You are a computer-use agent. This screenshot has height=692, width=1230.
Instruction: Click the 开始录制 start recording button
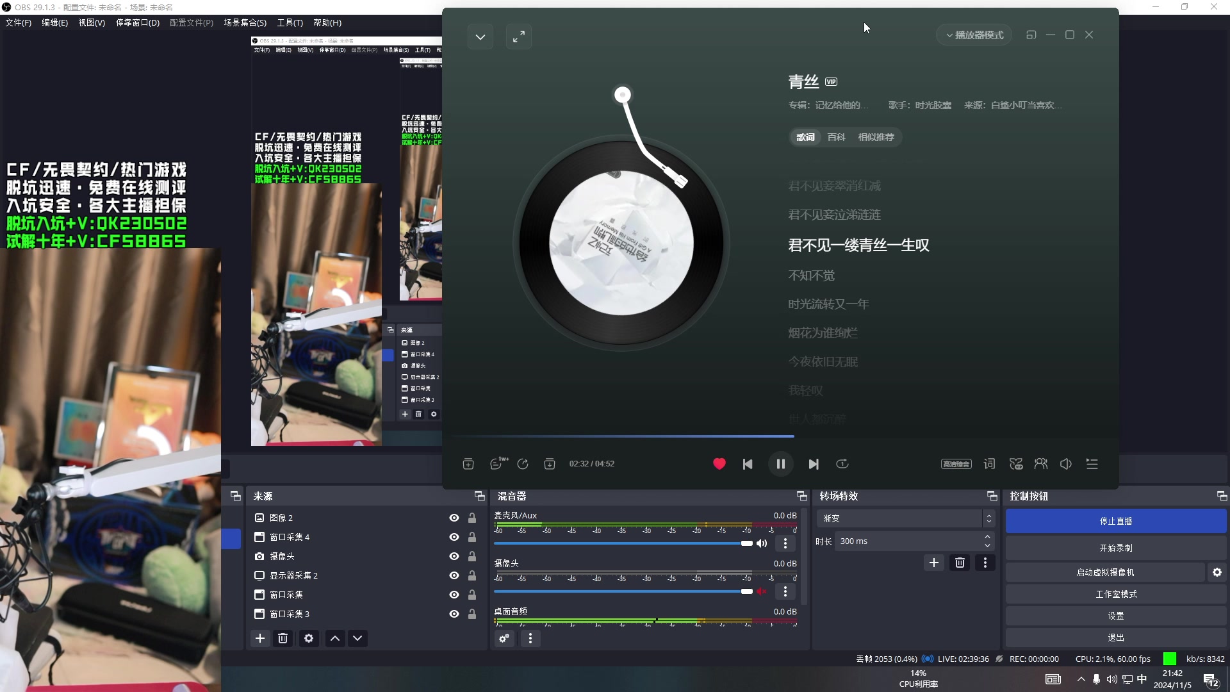pos(1116,548)
